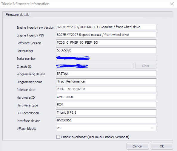Image resolution: width=177 pixels, height=151 pixels.
Task: Clear the Chassis ID with Clear button
Action: click(x=146, y=66)
